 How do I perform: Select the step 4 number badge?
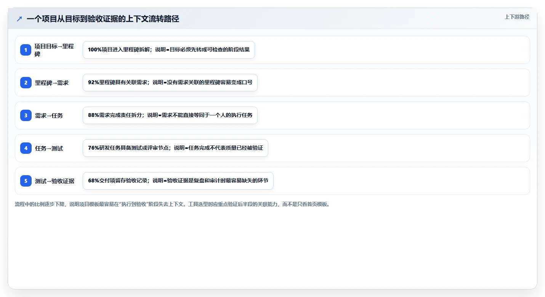(26, 148)
